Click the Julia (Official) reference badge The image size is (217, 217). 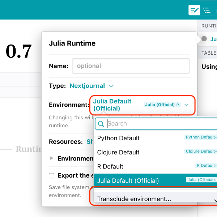point(162,105)
